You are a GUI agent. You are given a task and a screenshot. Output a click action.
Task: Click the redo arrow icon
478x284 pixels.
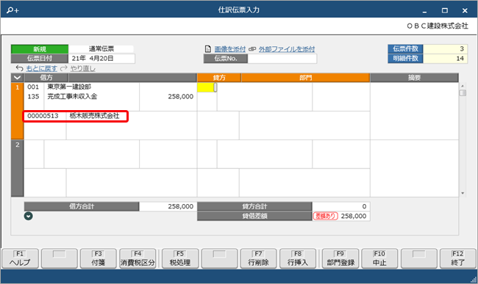pyautogui.click(x=64, y=68)
